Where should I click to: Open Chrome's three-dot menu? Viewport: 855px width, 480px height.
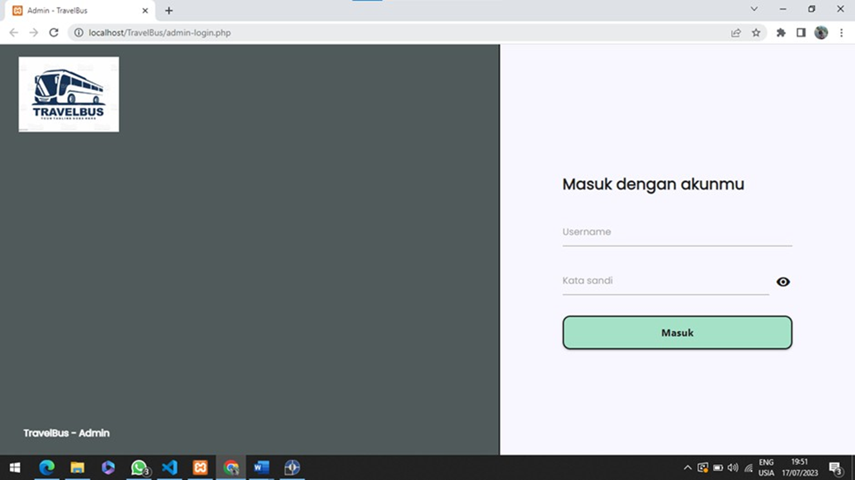click(842, 32)
